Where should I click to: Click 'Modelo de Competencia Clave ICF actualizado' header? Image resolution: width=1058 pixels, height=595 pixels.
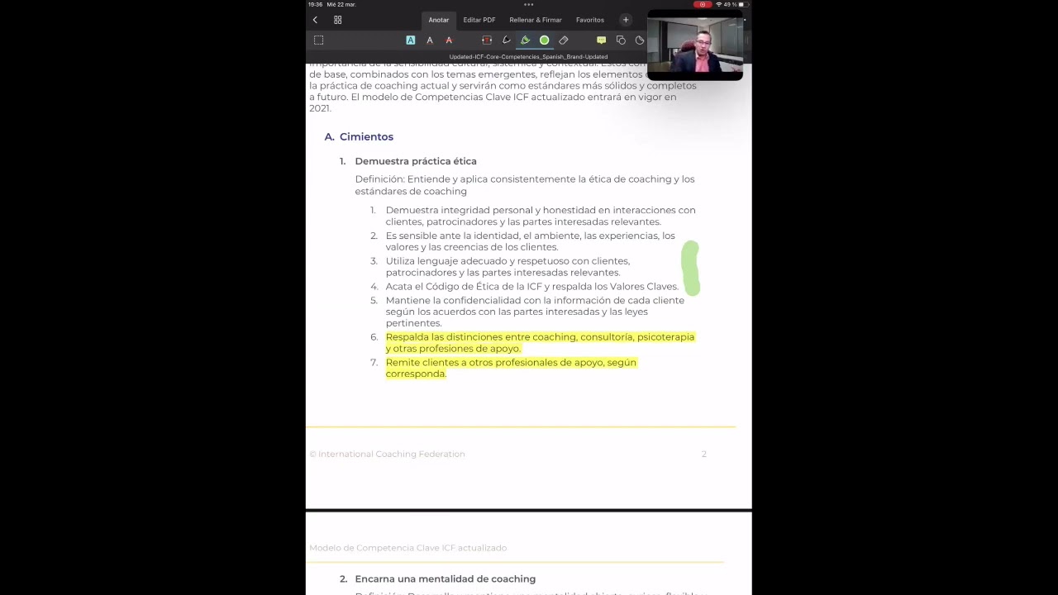point(407,547)
